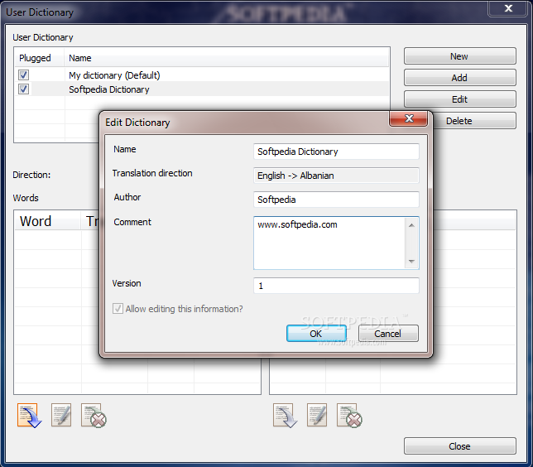Click the New button
This screenshot has height=467, width=533.
pyautogui.click(x=459, y=56)
